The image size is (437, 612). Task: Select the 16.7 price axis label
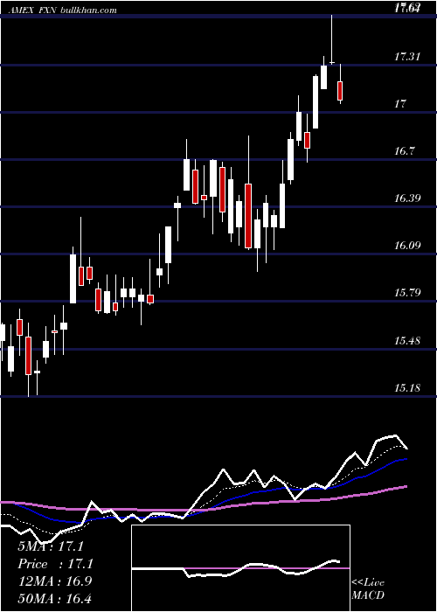(404, 151)
